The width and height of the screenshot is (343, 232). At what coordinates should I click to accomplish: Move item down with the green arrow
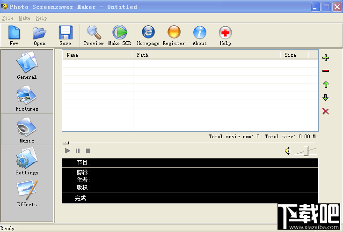pyautogui.click(x=326, y=97)
